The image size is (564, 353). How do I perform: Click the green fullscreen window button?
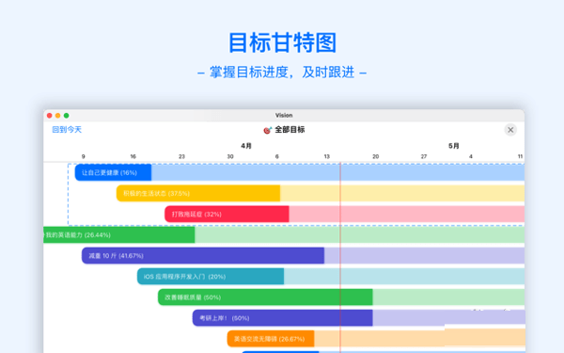(66, 116)
